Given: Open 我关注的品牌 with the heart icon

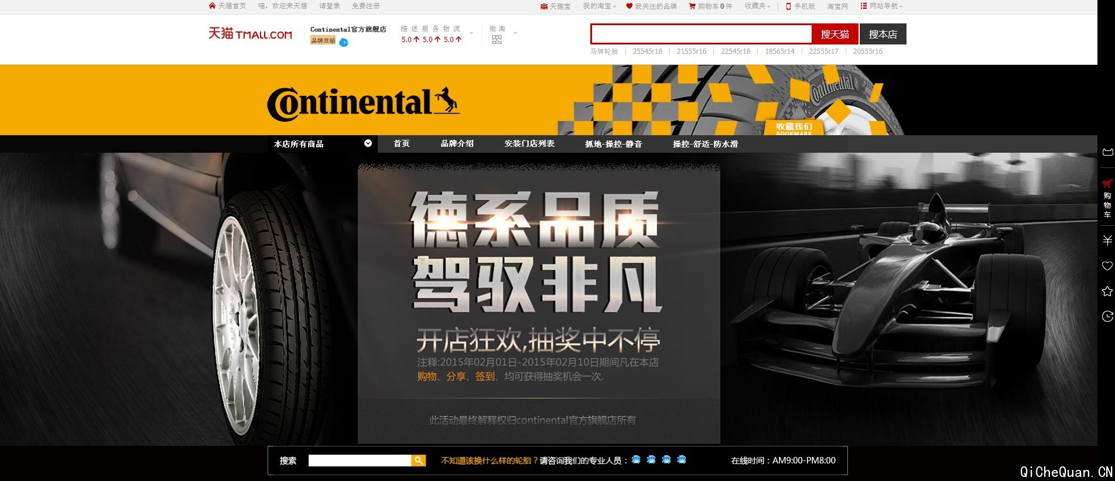Looking at the screenshot, I should 651,6.
